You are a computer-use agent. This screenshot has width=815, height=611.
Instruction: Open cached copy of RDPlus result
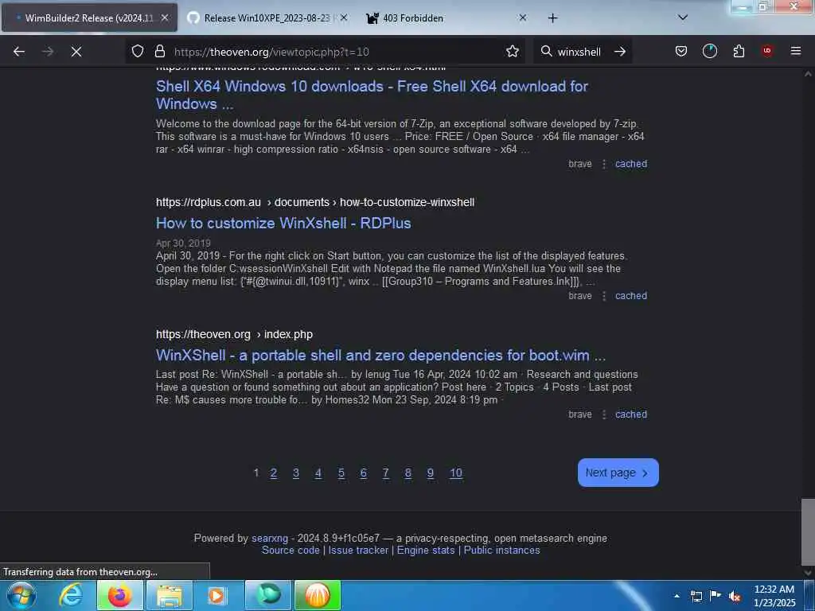tap(631, 296)
